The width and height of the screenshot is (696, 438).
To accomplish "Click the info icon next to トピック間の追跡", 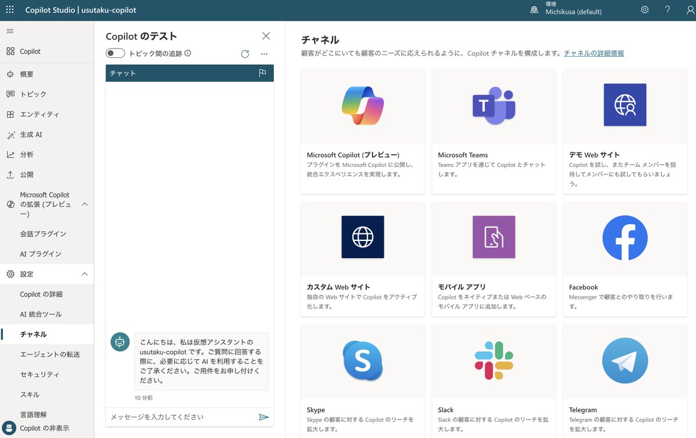I will (187, 53).
